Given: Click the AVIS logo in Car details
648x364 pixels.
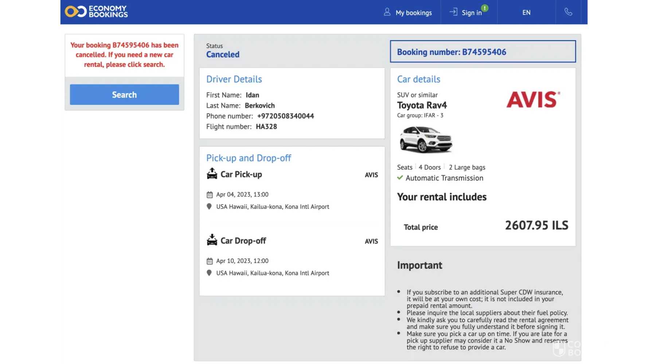Looking at the screenshot, I should click(533, 100).
